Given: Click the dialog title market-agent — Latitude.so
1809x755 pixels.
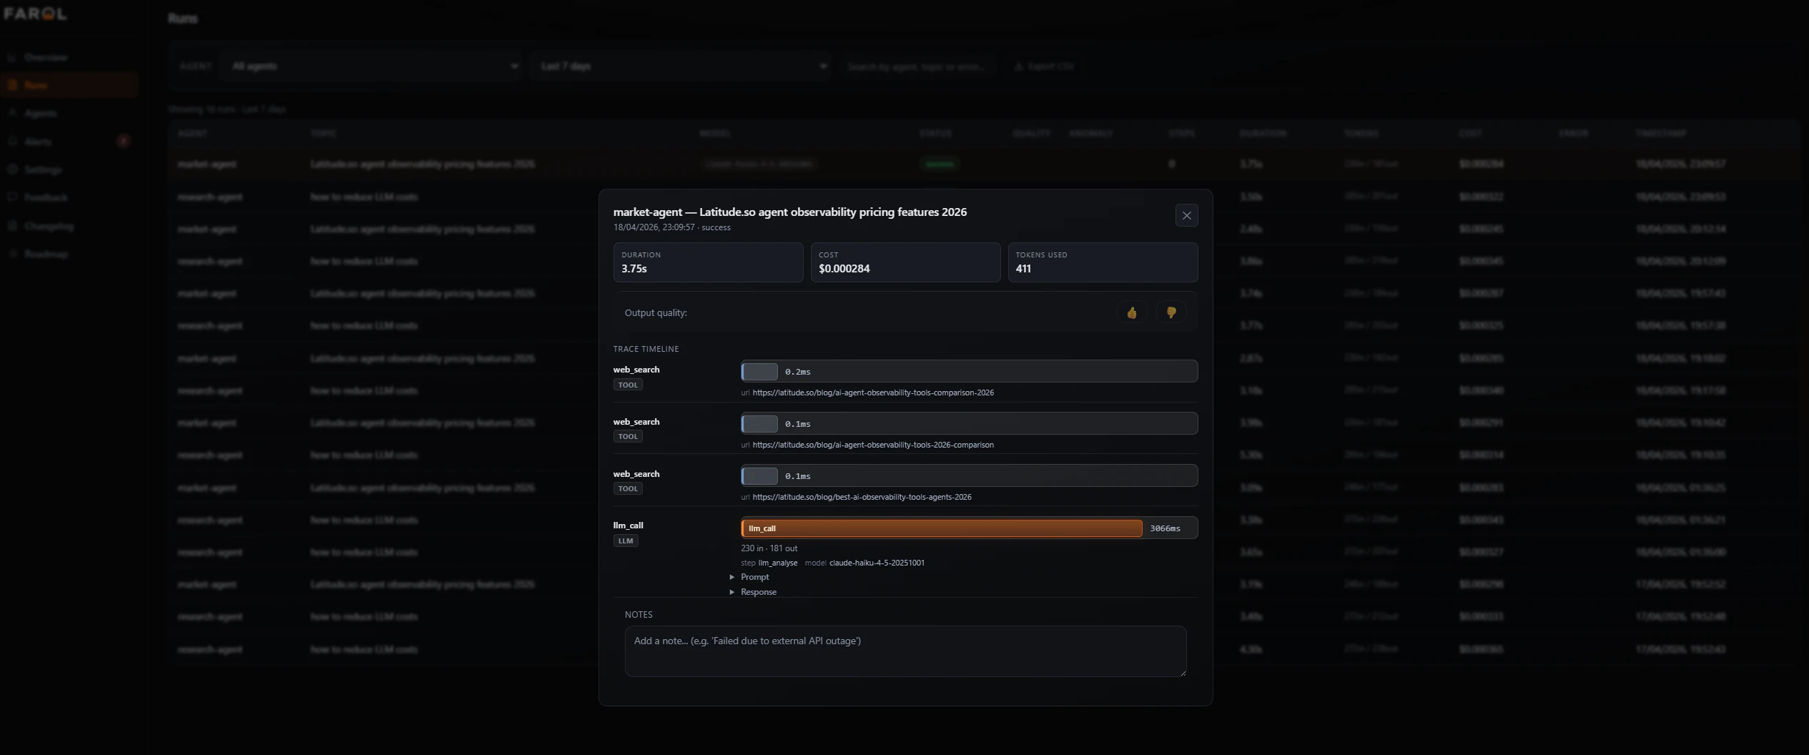Looking at the screenshot, I should tap(789, 212).
